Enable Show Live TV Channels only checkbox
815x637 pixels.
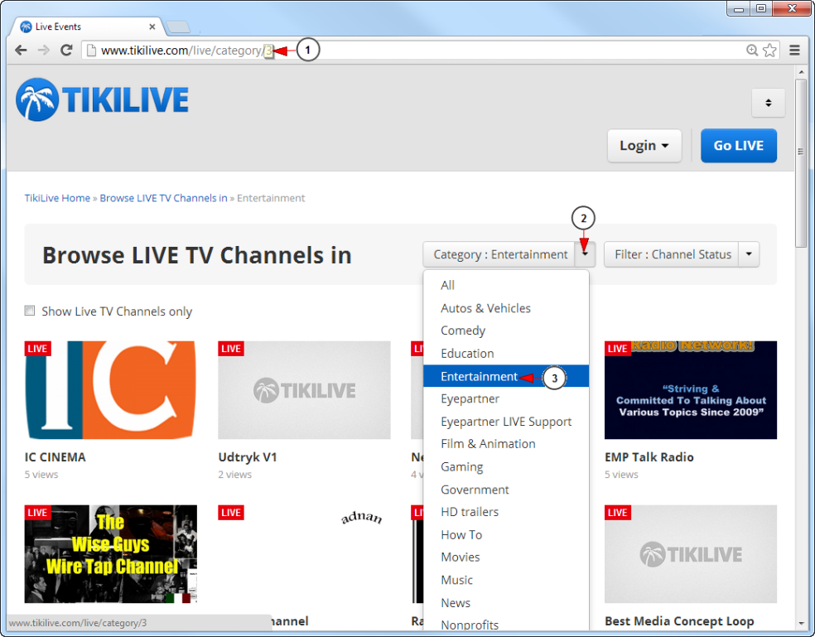[x=30, y=311]
